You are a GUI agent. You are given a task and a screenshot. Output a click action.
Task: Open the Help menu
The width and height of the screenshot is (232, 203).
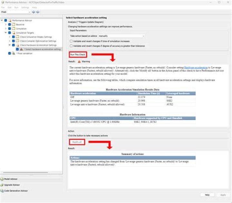pos(34,7)
